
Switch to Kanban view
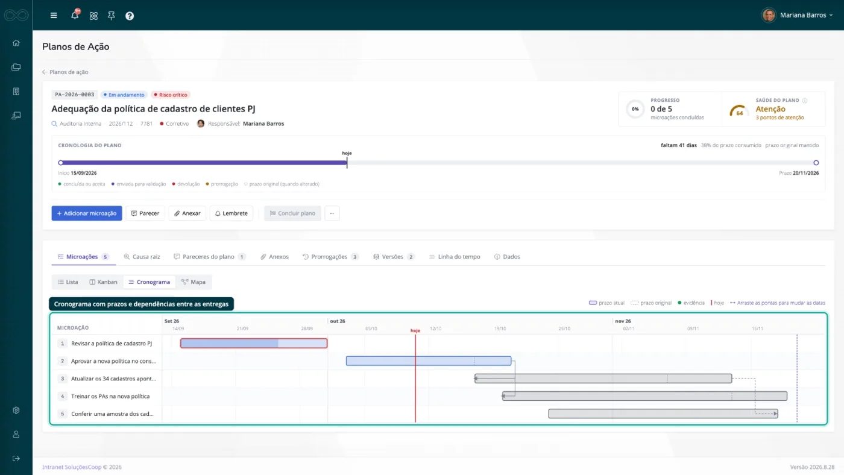tap(103, 282)
